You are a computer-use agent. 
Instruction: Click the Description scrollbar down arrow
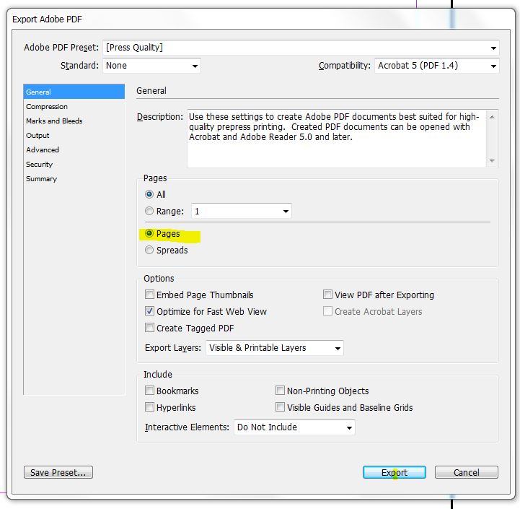coord(492,161)
